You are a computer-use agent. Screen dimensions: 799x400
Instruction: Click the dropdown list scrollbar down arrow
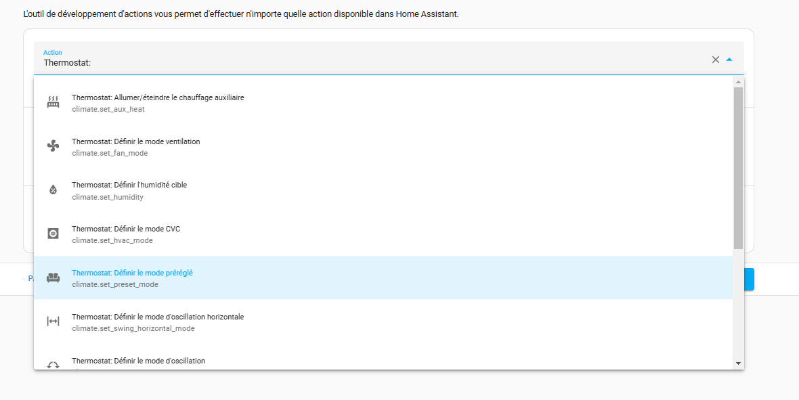click(738, 363)
